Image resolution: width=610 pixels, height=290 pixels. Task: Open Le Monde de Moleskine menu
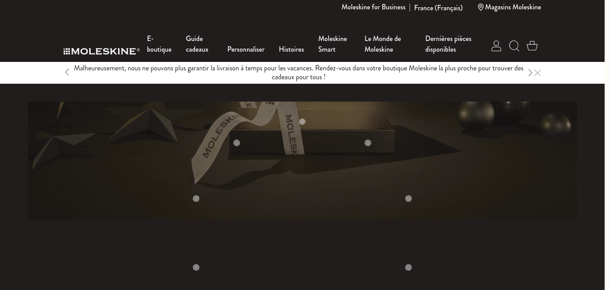tap(383, 44)
